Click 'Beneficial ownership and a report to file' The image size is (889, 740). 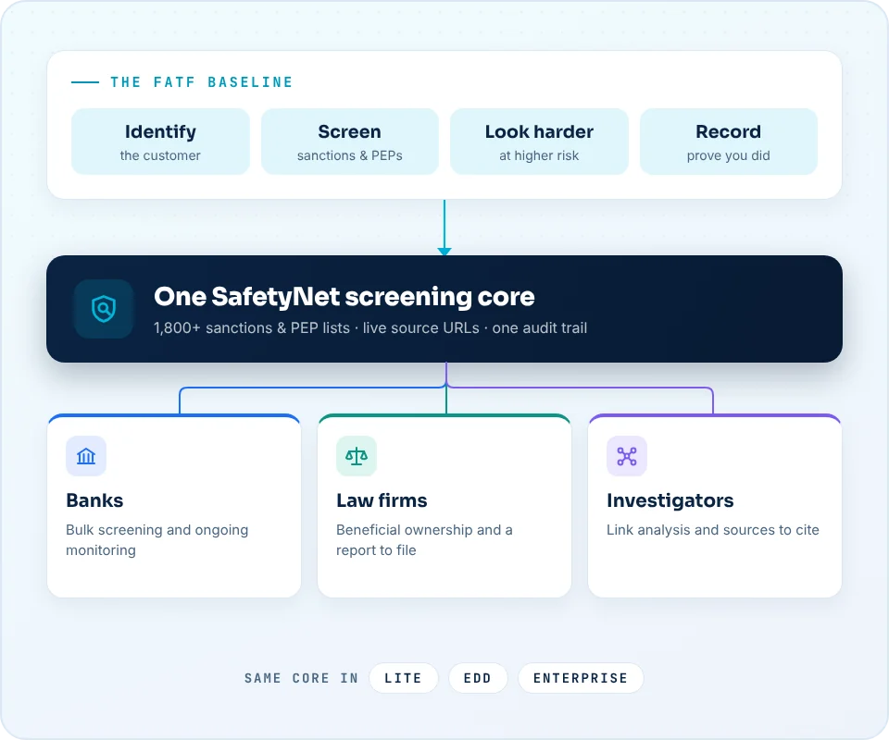click(424, 540)
